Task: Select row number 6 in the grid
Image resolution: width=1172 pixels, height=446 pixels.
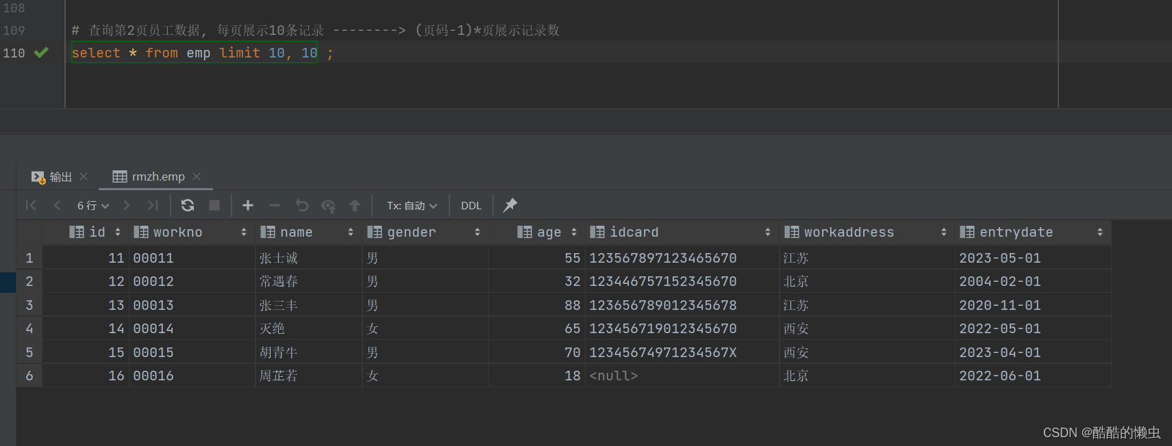Action: 29,376
